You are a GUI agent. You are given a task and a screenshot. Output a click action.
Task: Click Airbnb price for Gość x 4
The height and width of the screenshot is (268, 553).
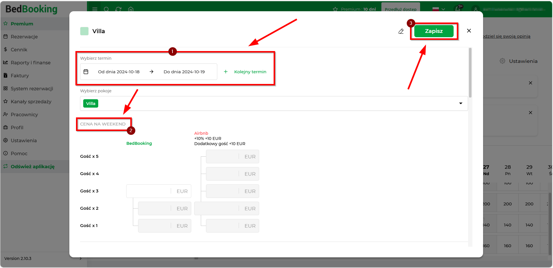[x=233, y=174]
